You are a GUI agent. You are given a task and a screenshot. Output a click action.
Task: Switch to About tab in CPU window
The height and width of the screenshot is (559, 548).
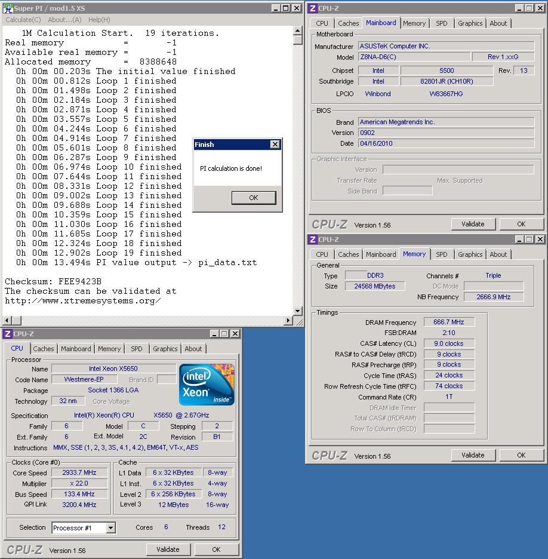click(193, 349)
